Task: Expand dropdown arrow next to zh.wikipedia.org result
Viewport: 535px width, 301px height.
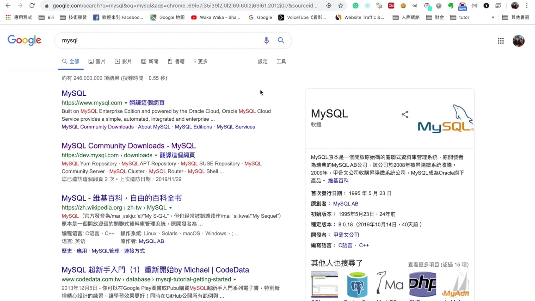Action: coord(171,208)
